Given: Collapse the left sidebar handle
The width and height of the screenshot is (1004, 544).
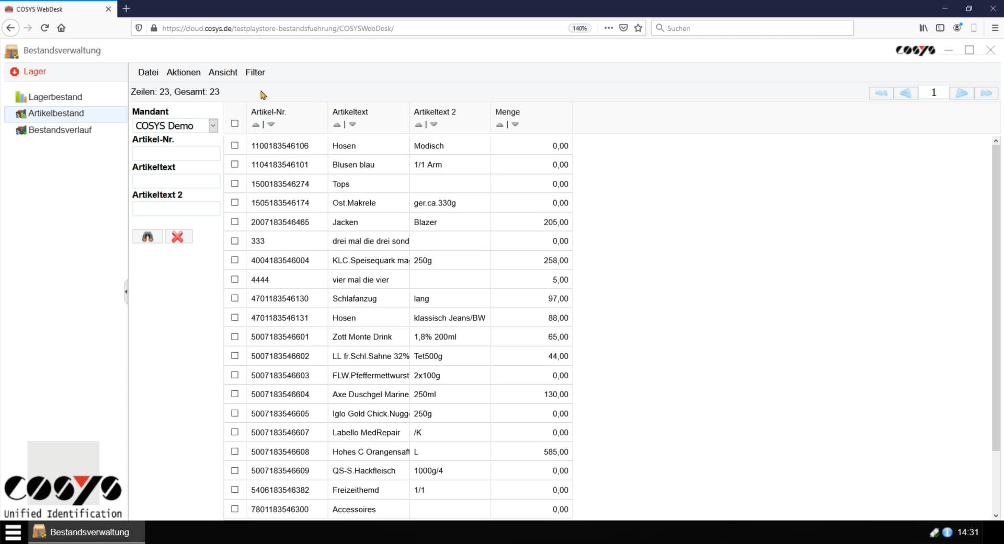Looking at the screenshot, I should [x=126, y=292].
